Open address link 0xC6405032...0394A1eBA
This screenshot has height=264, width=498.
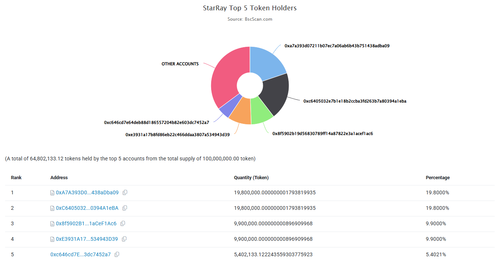(x=87, y=208)
